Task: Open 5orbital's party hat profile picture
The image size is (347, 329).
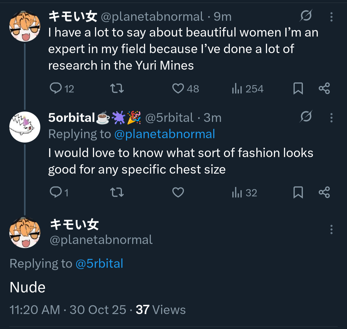Action: coord(25,127)
